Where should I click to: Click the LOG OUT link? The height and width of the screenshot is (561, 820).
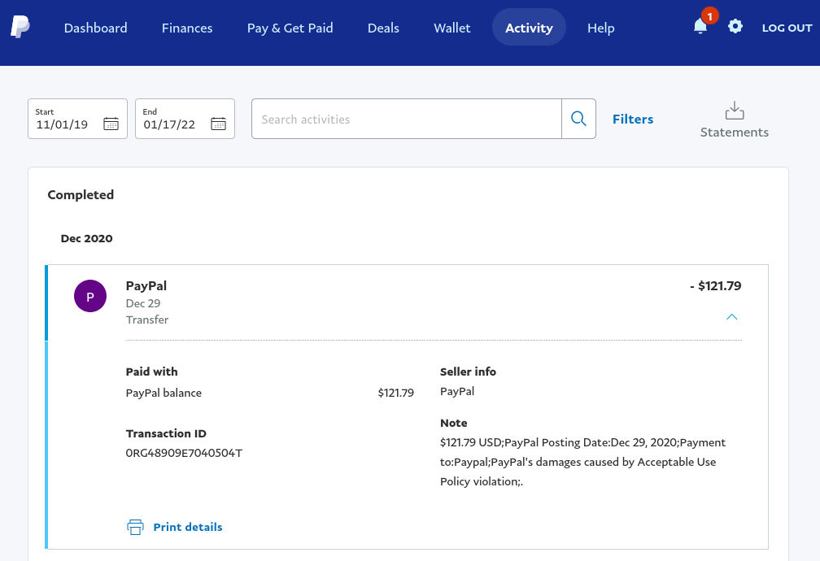pos(787,28)
